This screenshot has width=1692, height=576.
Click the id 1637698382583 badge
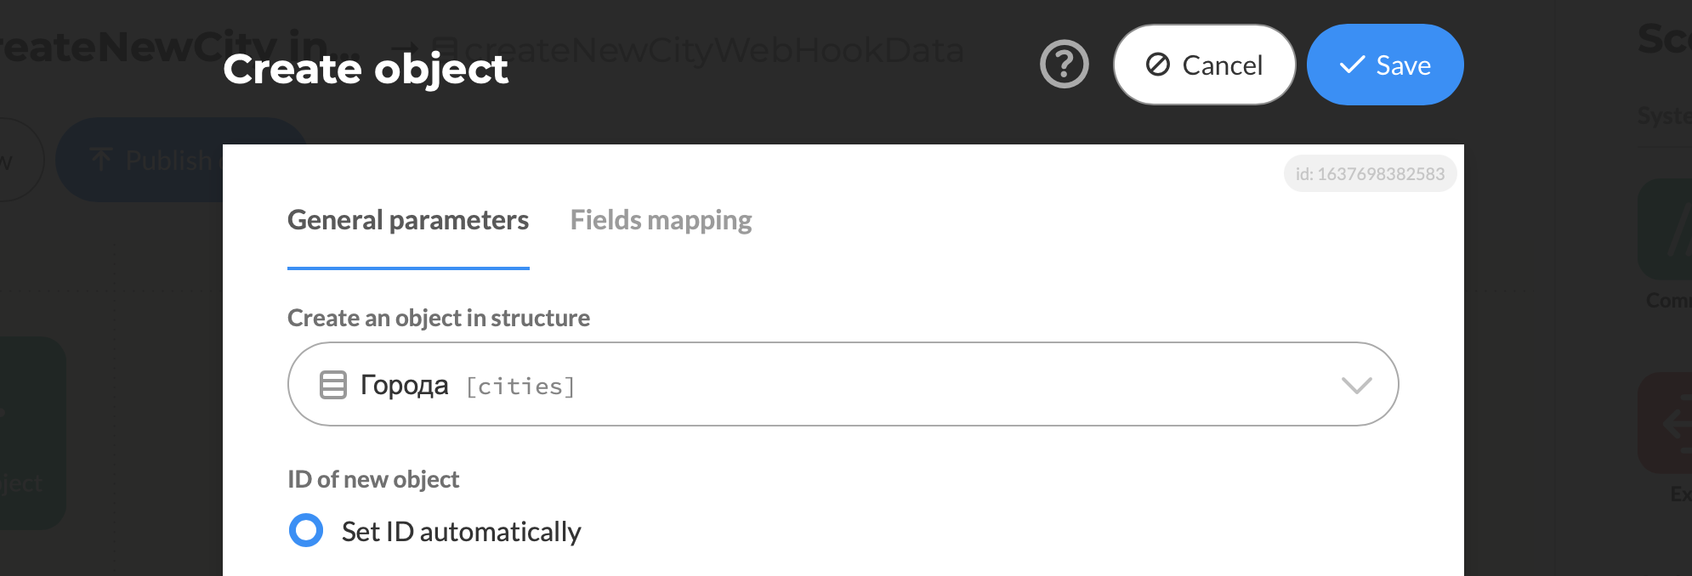coord(1370,174)
